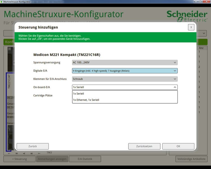Screen dimensions: 211x169
Task: Click the 'Anz' column header in background
Action: (201, 48)
